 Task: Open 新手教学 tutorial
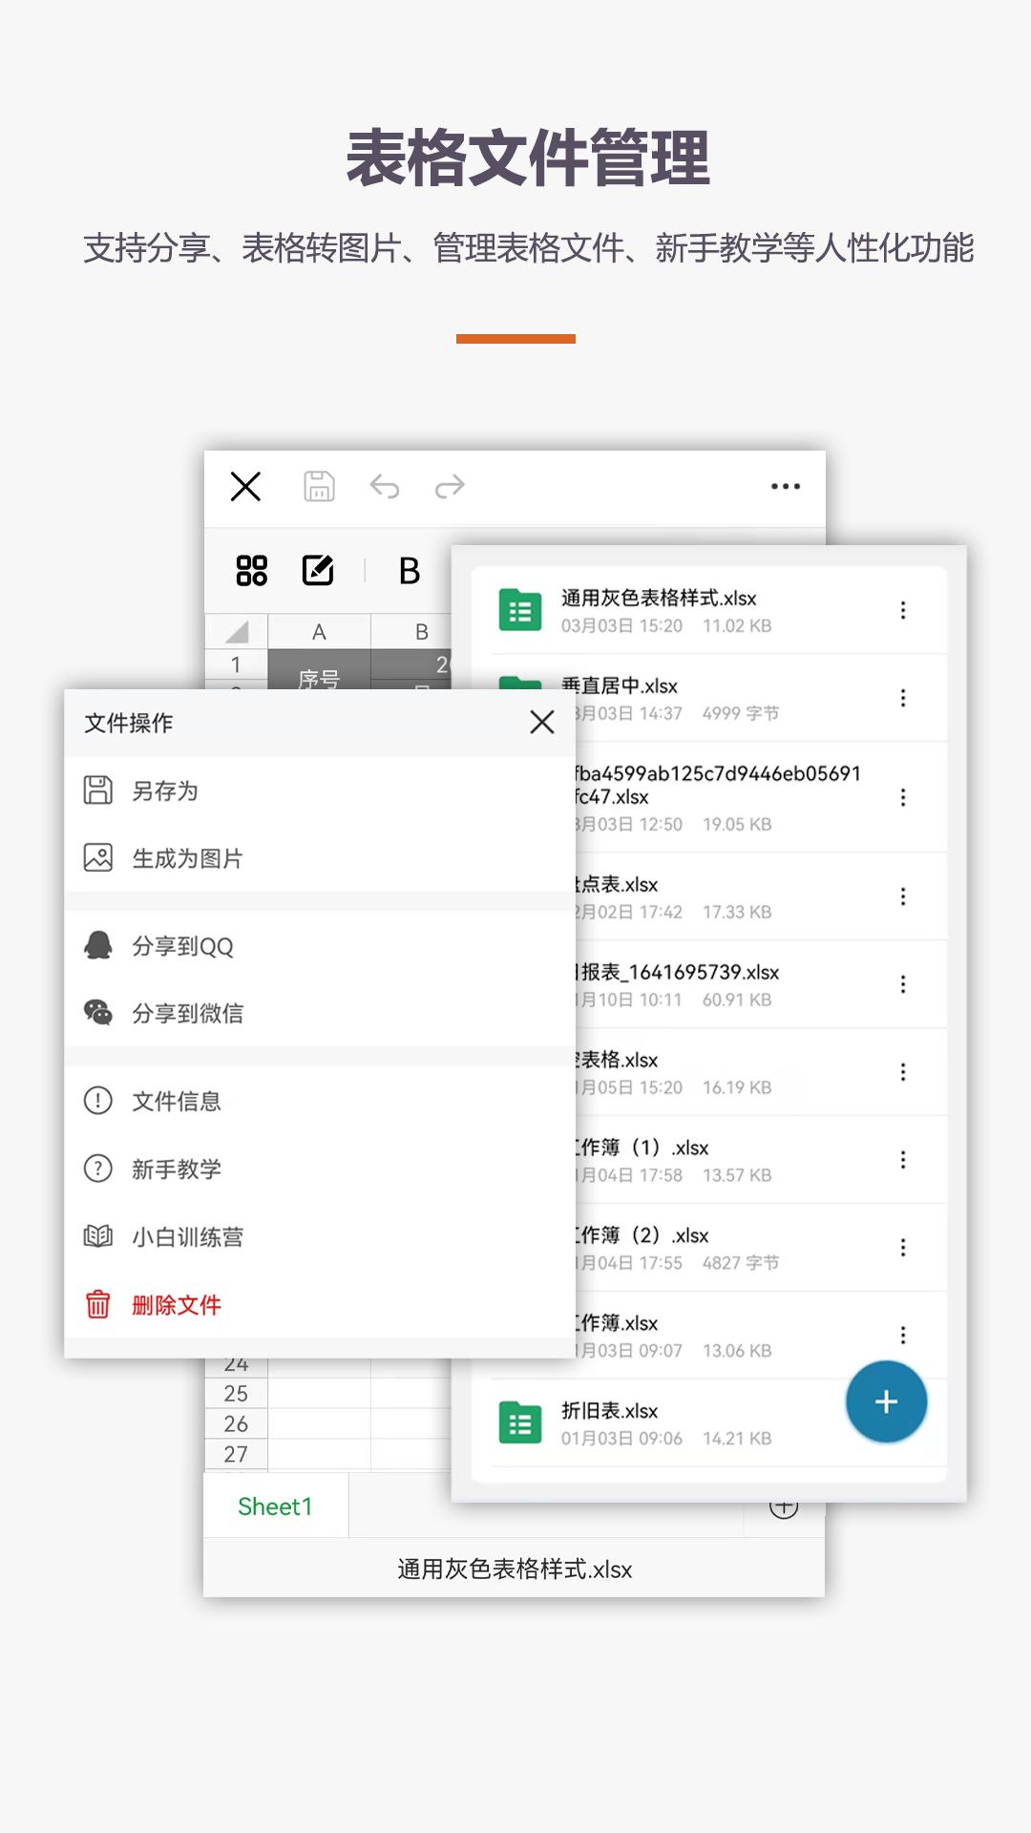tap(176, 1169)
